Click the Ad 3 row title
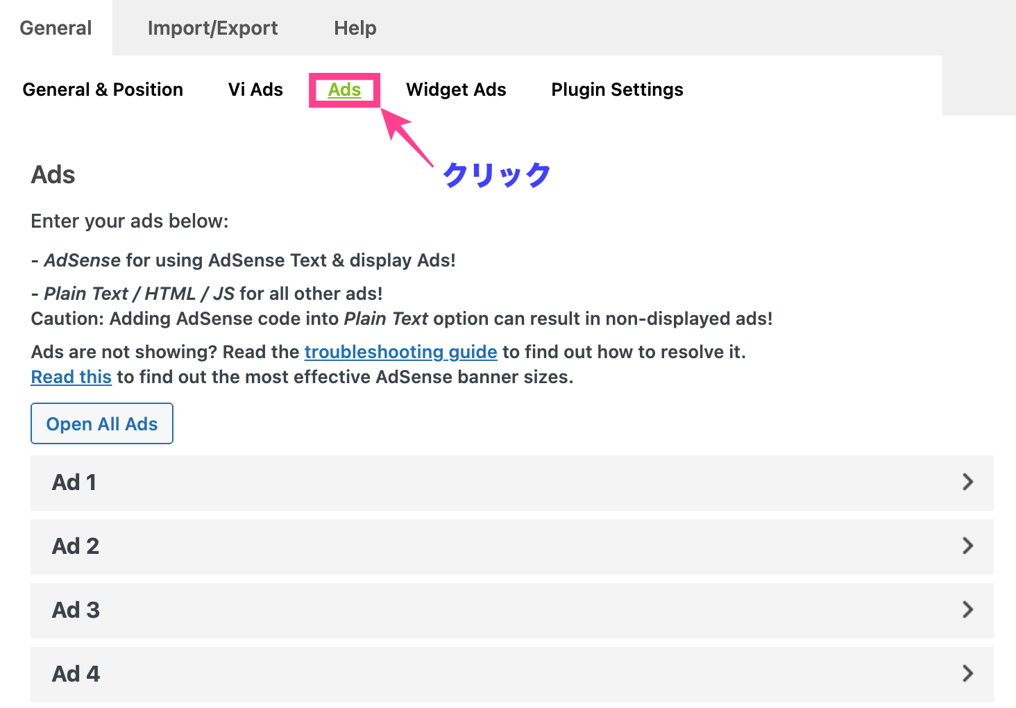Screen dimensions: 1016x708 pos(76,610)
